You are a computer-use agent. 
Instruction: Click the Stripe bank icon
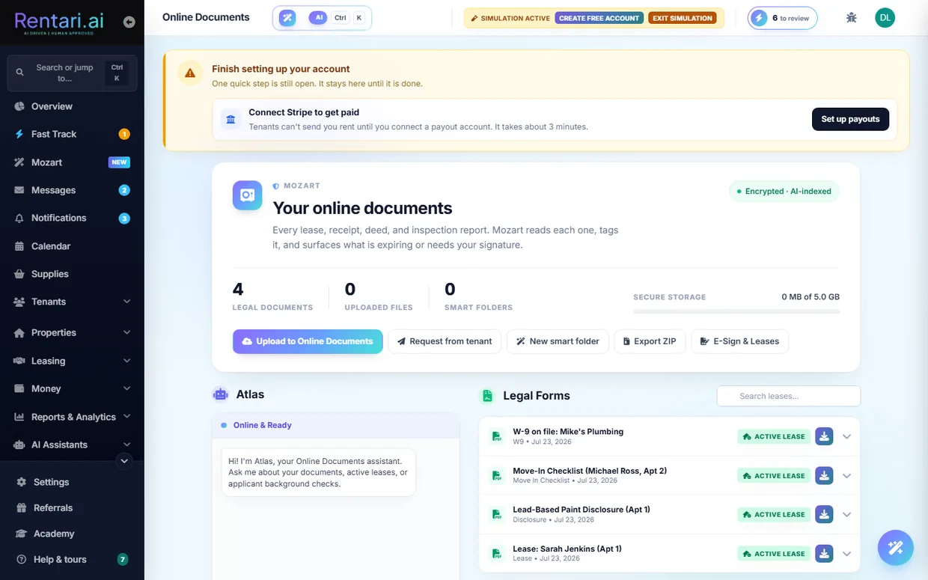click(231, 119)
